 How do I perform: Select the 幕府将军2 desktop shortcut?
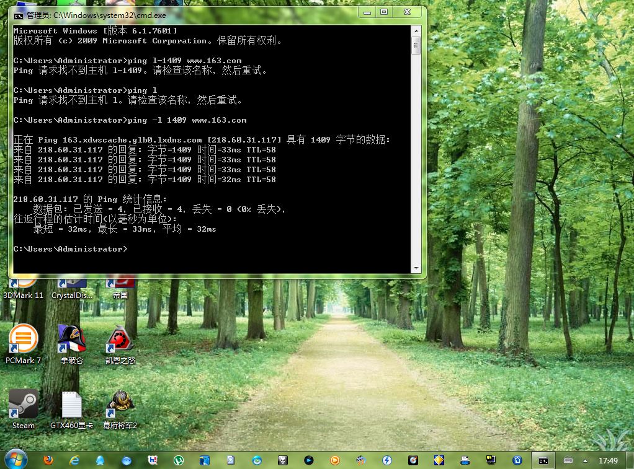[120, 410]
